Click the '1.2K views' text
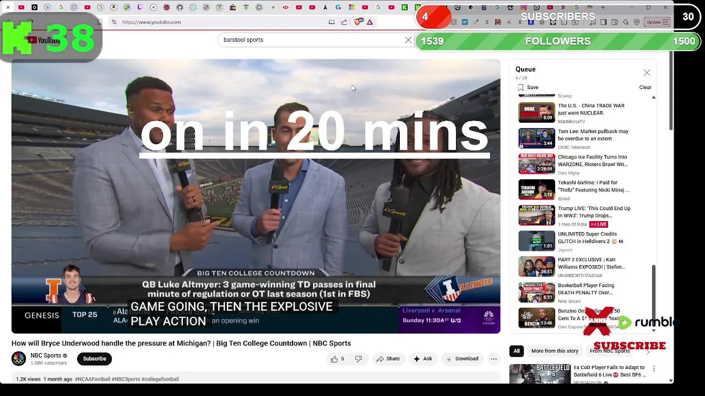 [x=28, y=380]
